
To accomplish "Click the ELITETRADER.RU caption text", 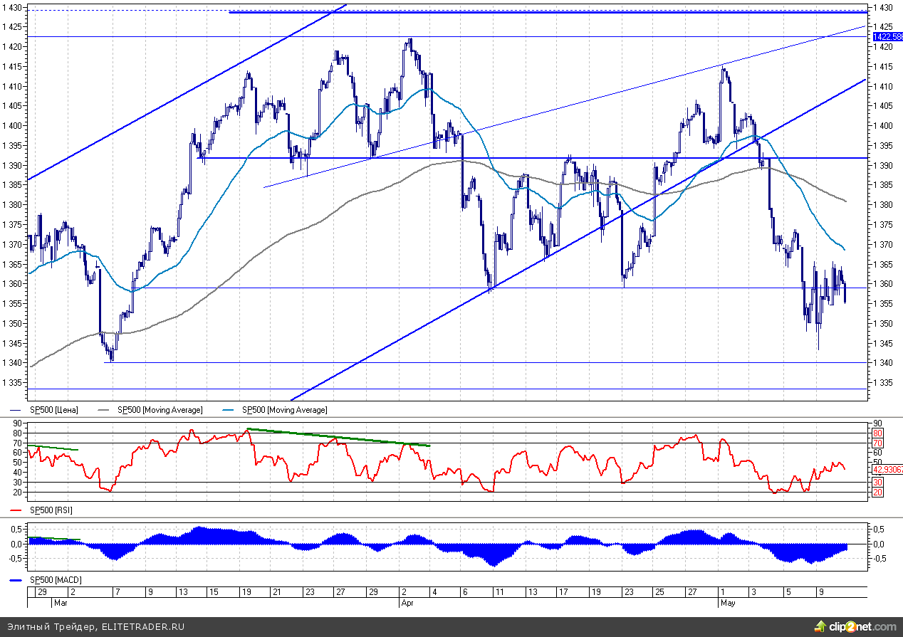I will (142, 627).
